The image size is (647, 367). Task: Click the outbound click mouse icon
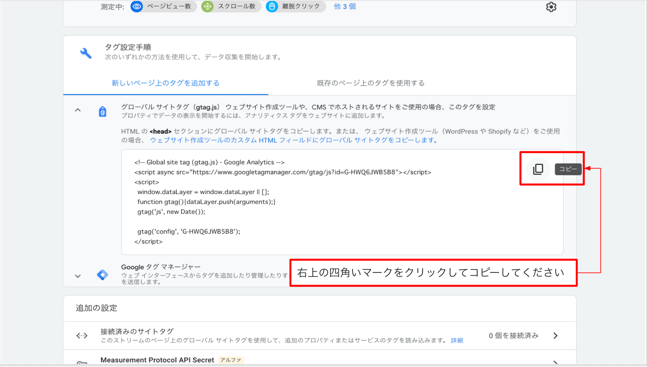click(272, 6)
